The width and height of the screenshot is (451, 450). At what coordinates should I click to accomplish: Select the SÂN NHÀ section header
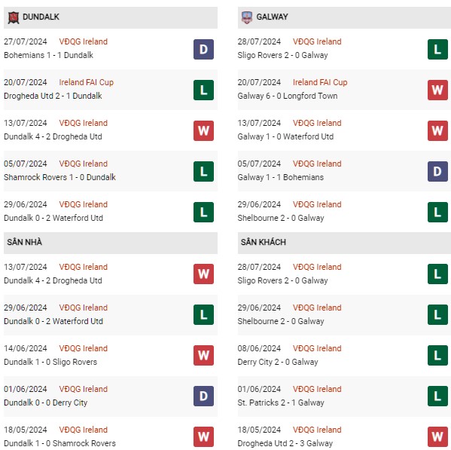coord(111,243)
